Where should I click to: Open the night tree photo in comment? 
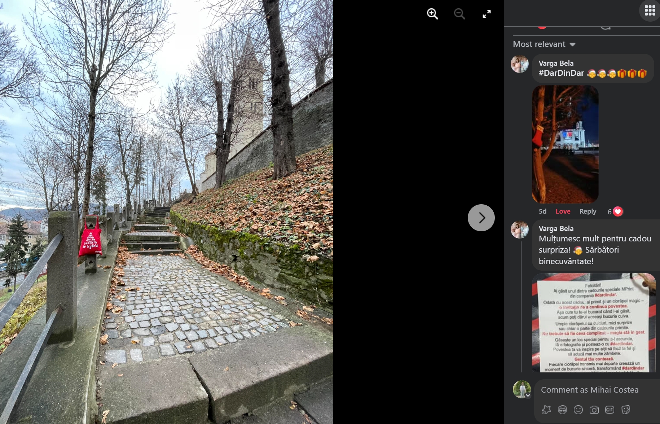coord(565,144)
